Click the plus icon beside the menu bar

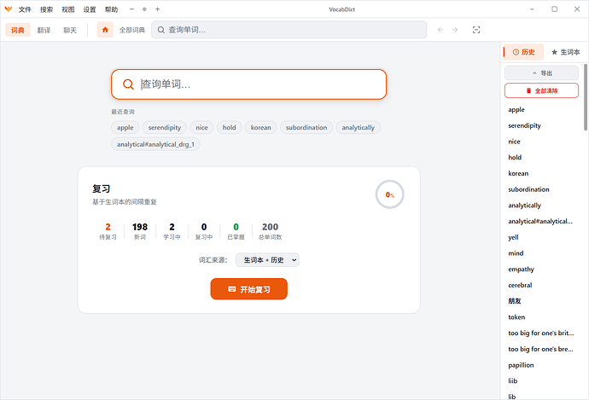point(157,9)
